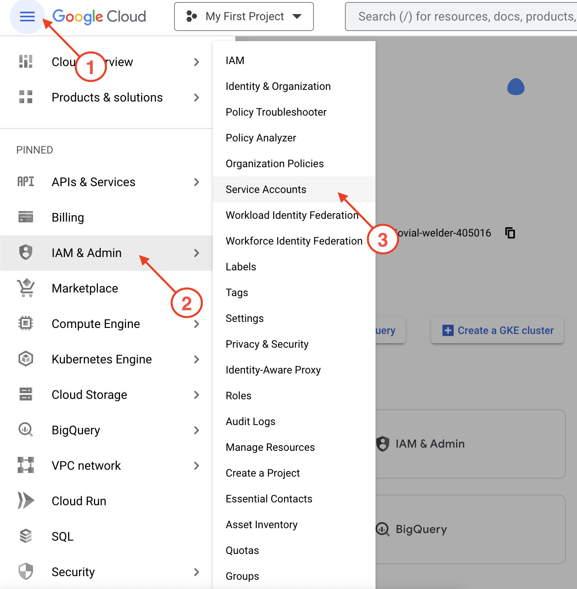This screenshot has width=577, height=589.
Task: Expand the APIs & Services chevron
Action: [197, 182]
